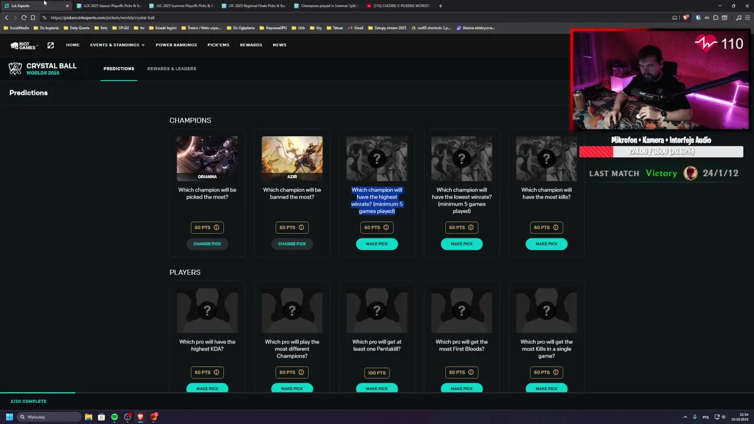The width and height of the screenshot is (754, 424).
Task: Switch to Champions played in Summer Split tab
Action: pos(326,6)
